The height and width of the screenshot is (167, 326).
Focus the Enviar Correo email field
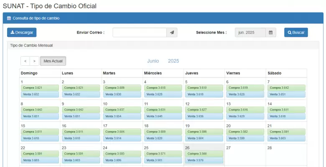tap(140, 33)
